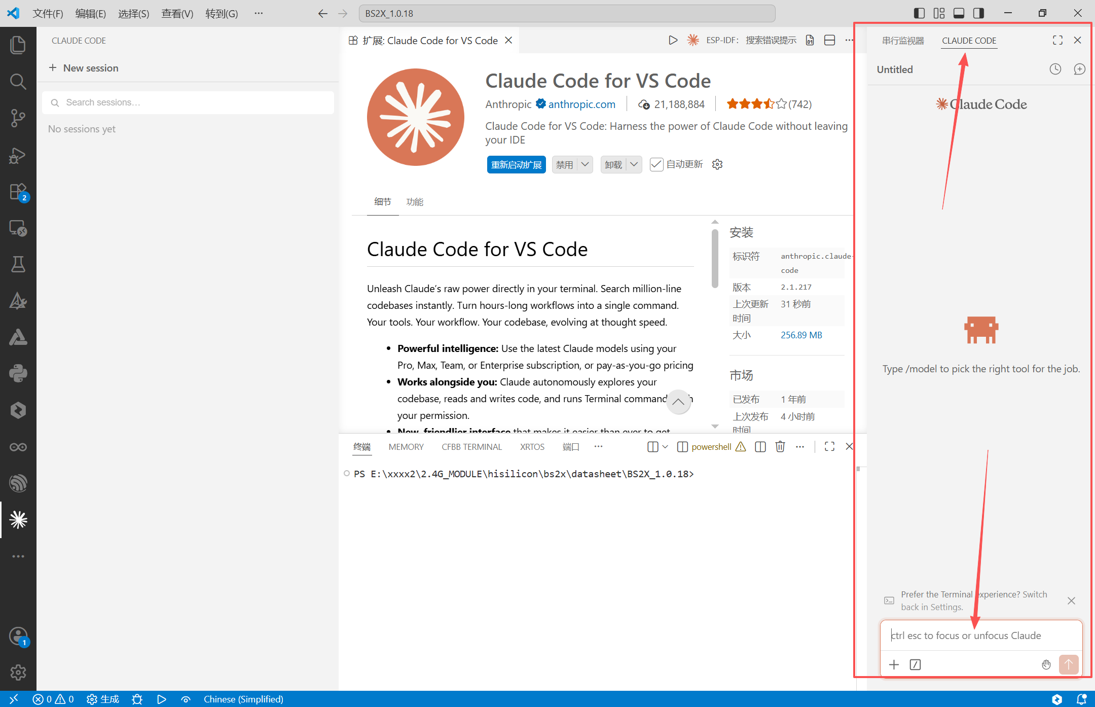
Task: Start a new chat beside Untitled
Action: [x=1080, y=69]
